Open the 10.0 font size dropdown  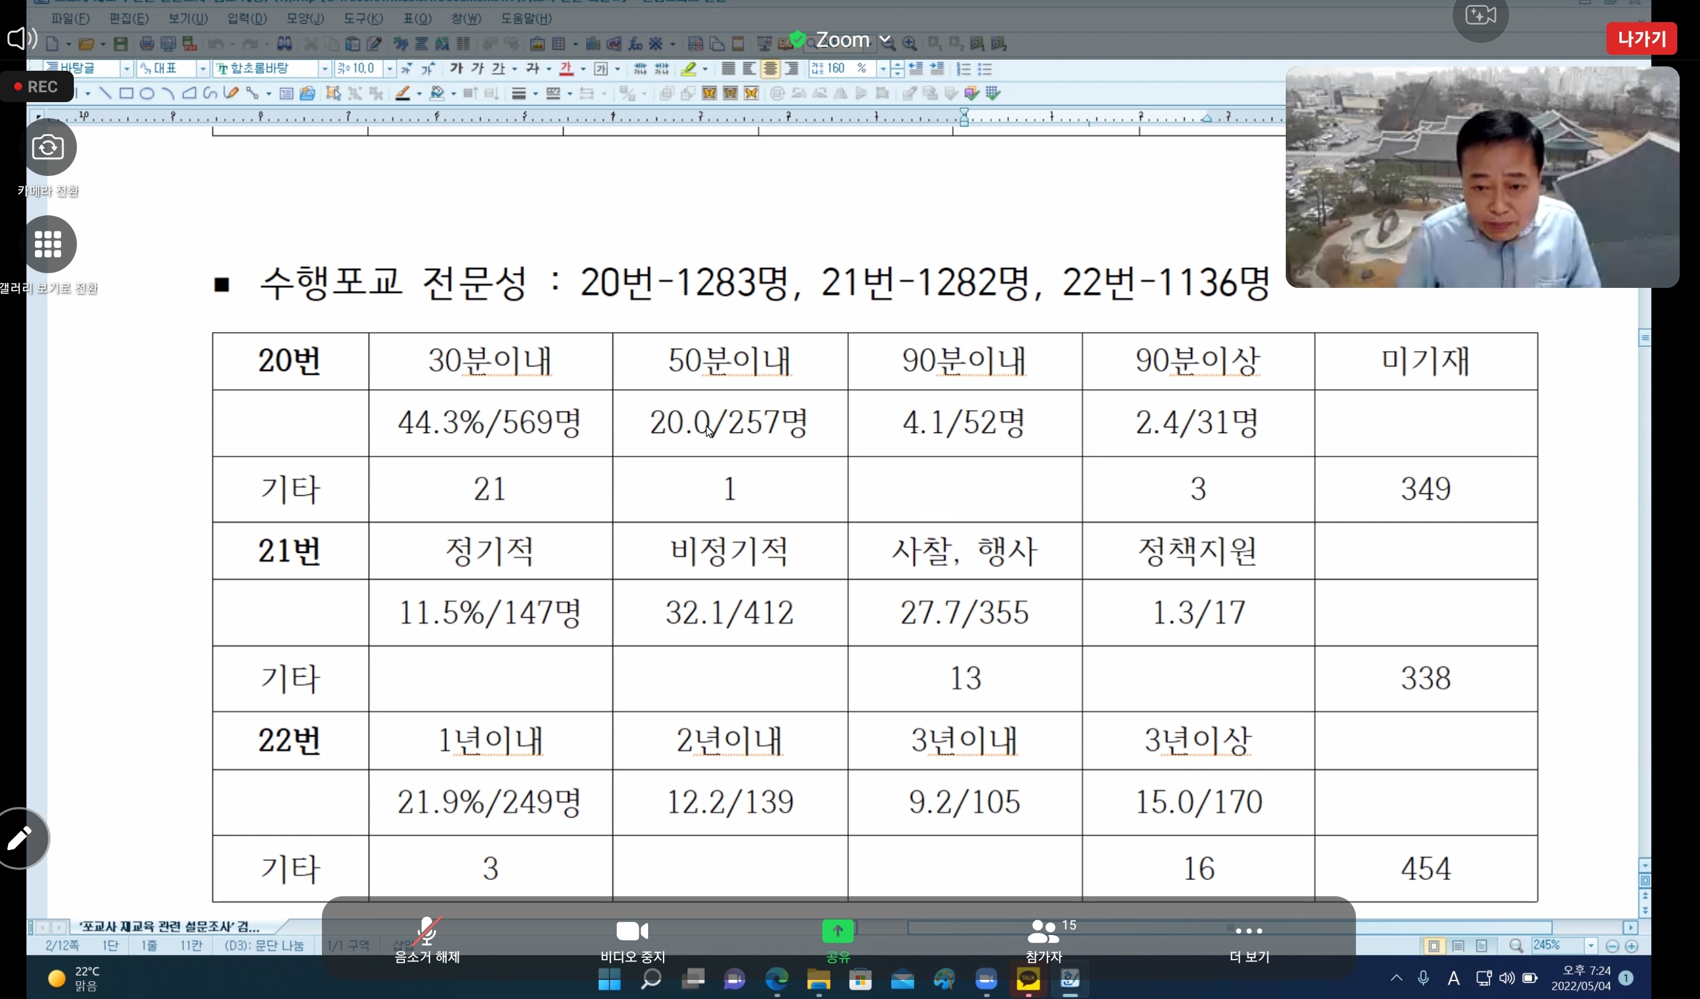point(389,69)
